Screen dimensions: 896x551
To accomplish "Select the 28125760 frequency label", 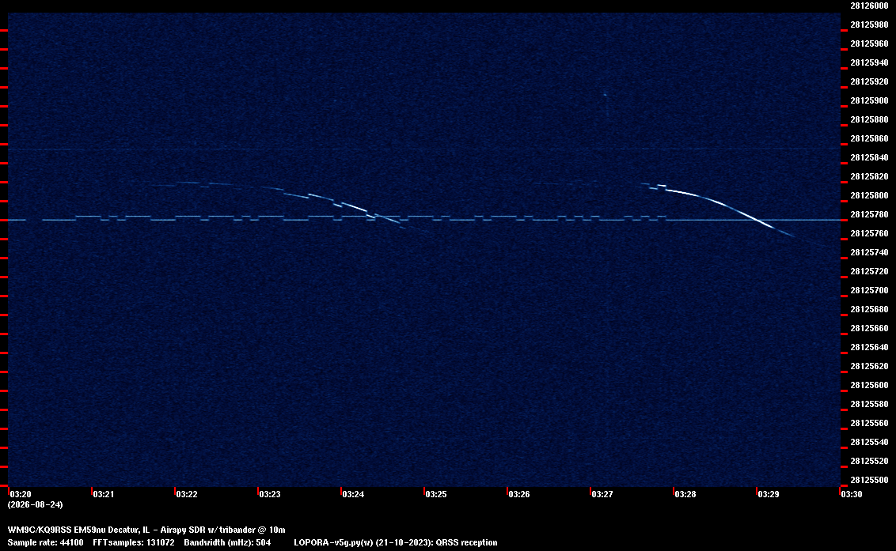I will (x=869, y=233).
